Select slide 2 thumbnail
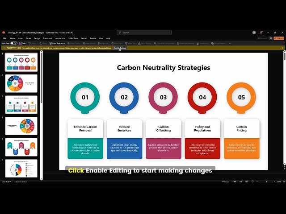The width and height of the screenshot is (286, 214). (21, 83)
